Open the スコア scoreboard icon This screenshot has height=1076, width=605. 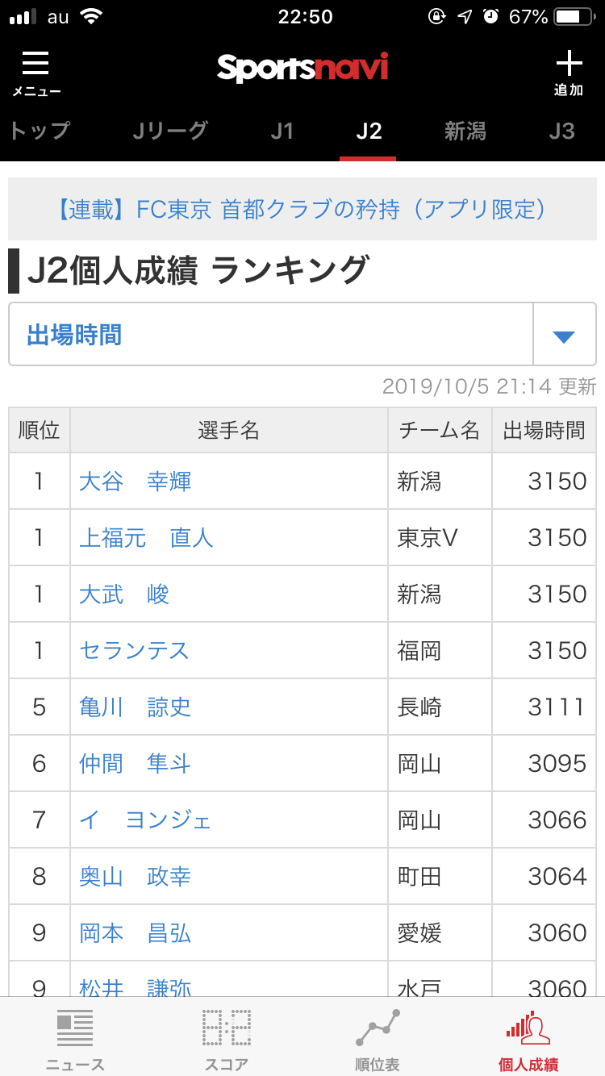coord(226,1028)
